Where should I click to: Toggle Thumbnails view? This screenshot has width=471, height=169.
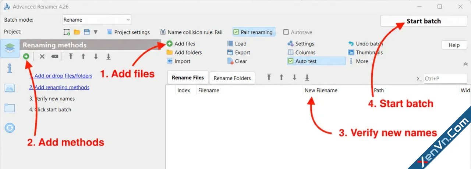pos(365,52)
